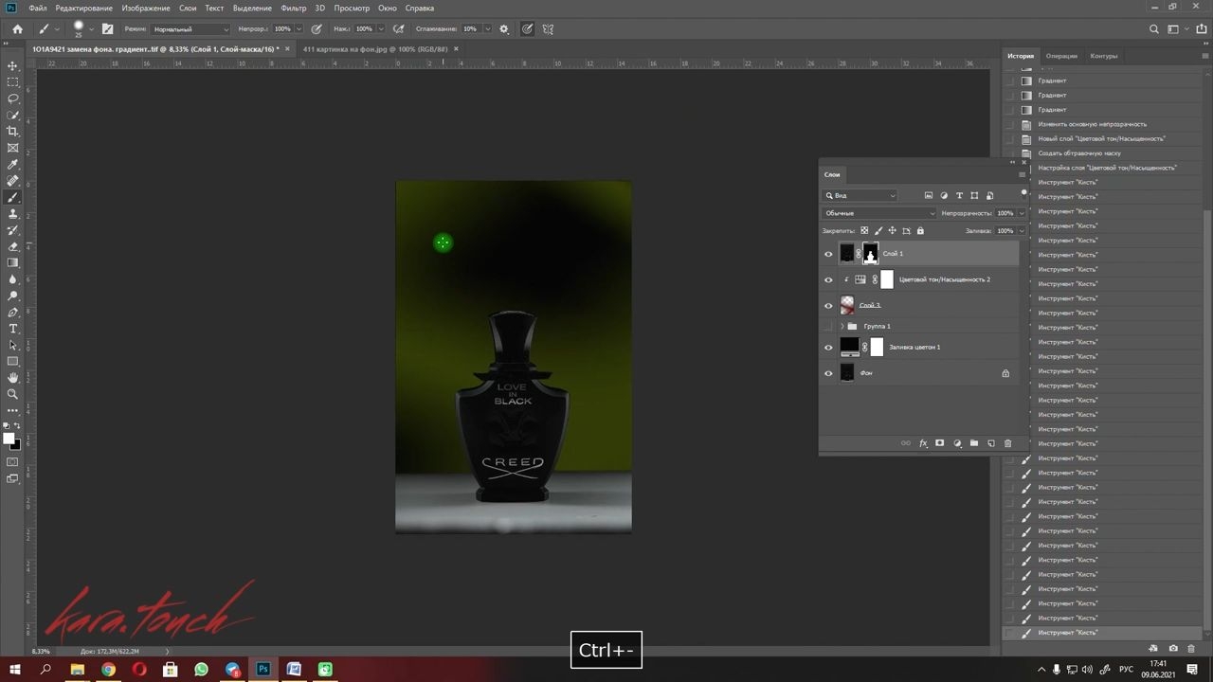Screen dimensions: 1213x682
Task: Select the Zoom tool
Action: pyautogui.click(x=13, y=394)
